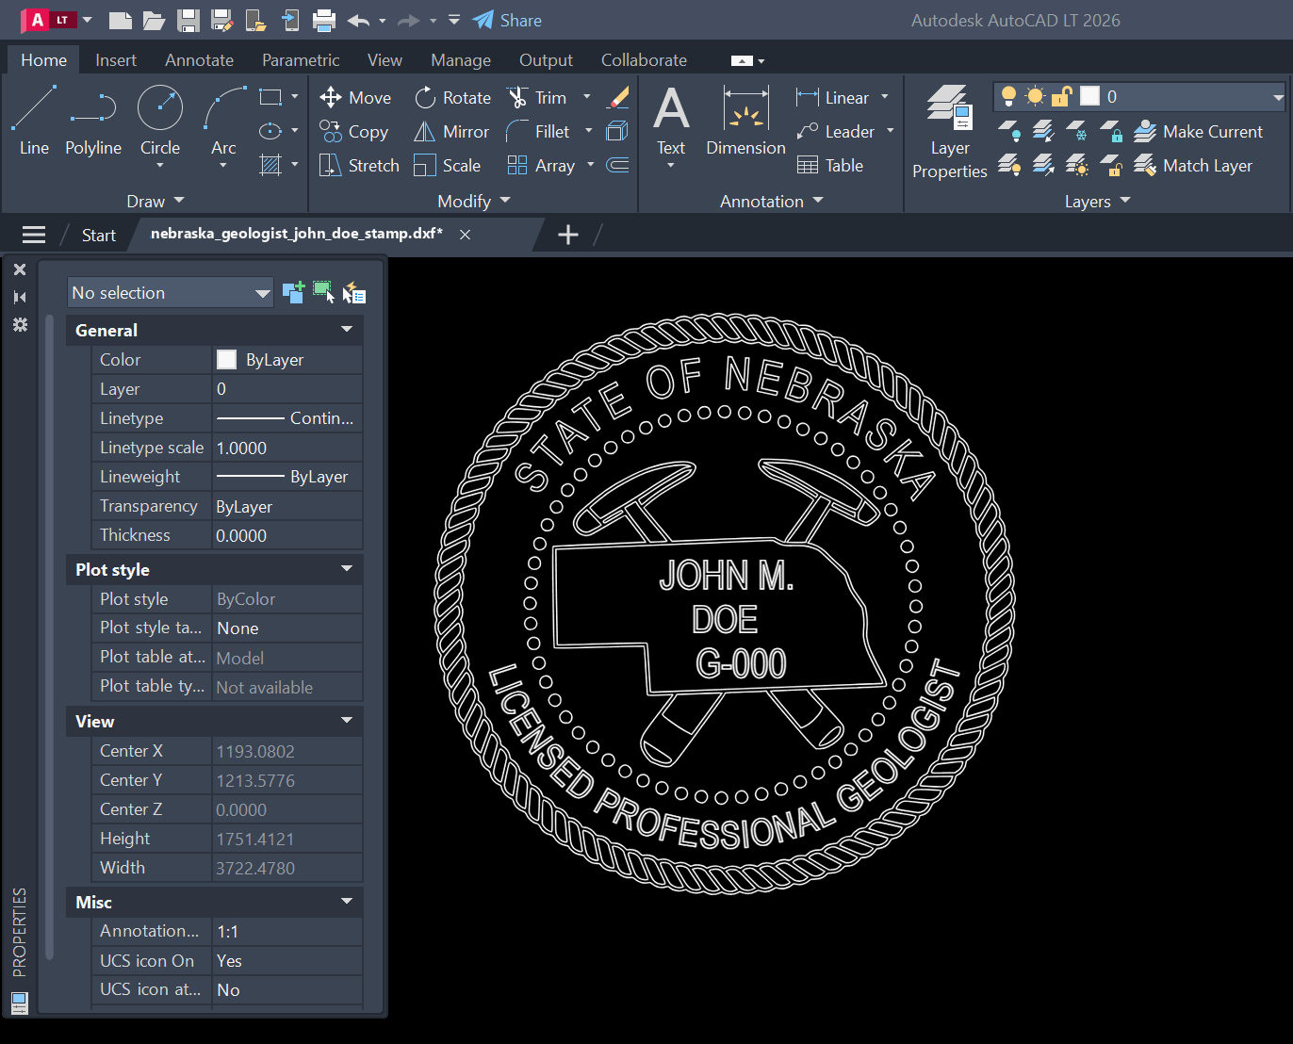Click the Mirror tool
This screenshot has width=1293, height=1044.
(x=451, y=131)
